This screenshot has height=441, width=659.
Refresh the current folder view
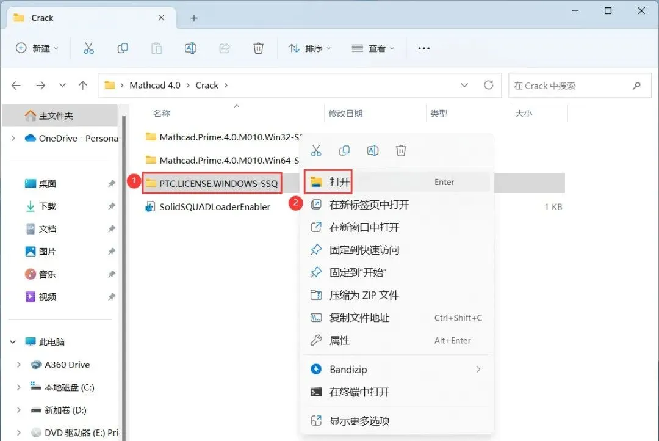(488, 86)
